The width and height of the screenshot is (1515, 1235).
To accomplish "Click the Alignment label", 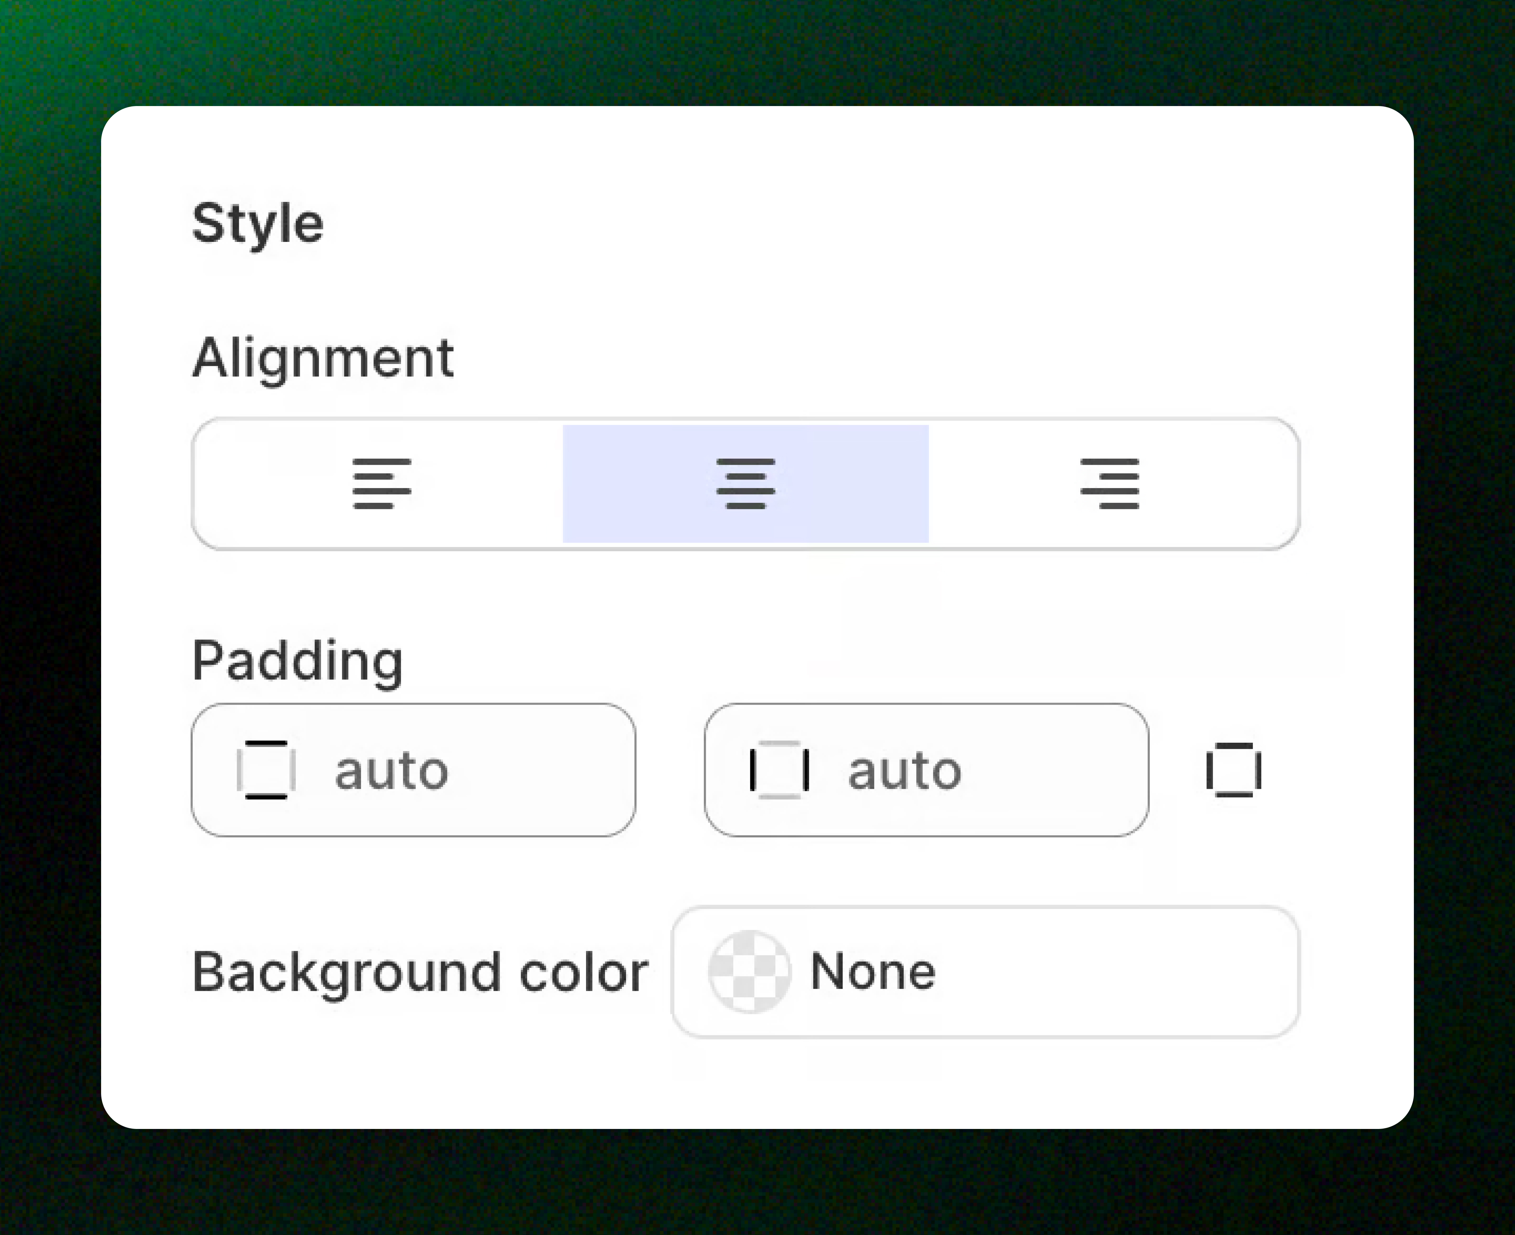I will pos(323,358).
